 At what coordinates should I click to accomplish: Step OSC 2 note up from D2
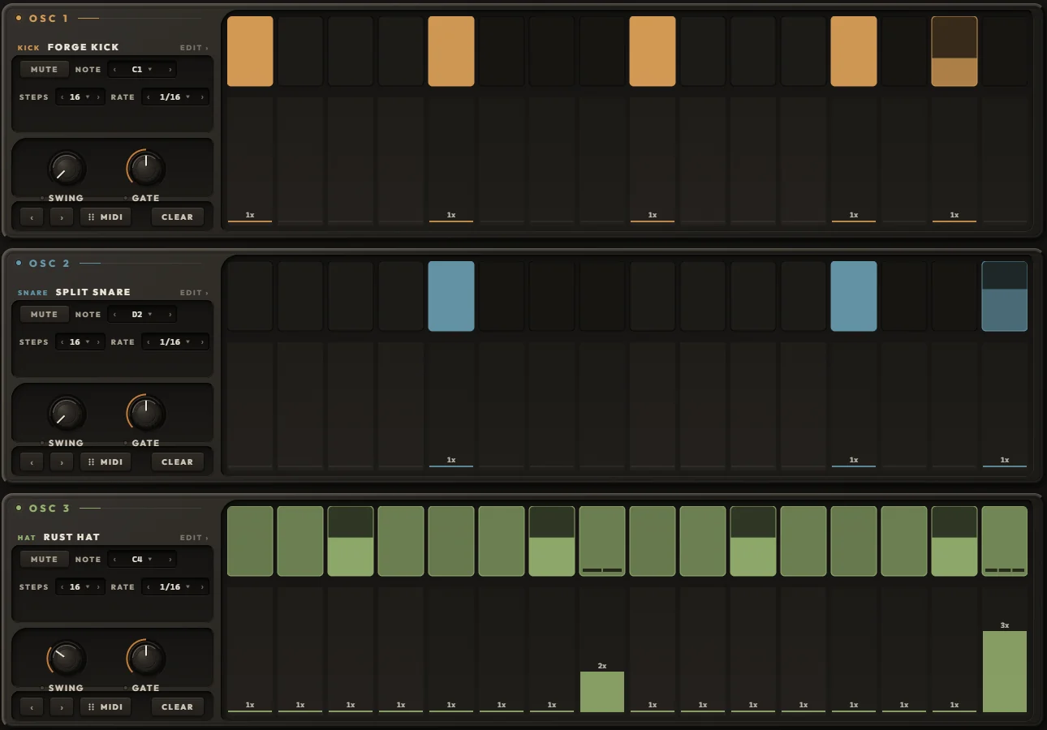coord(170,315)
